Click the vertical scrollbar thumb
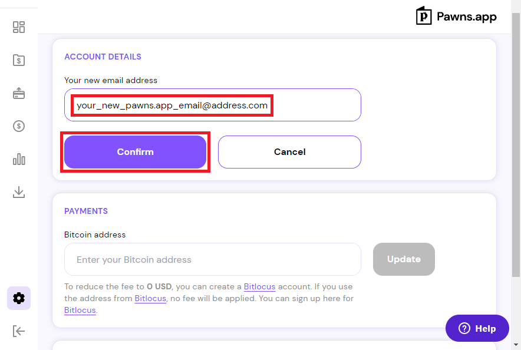The width and height of the screenshot is (521, 350). tap(516, 144)
